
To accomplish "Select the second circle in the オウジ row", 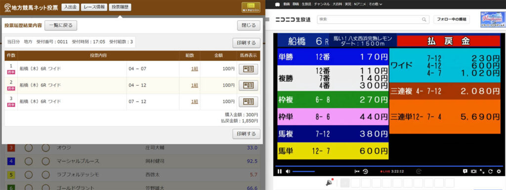I will point(45,148).
